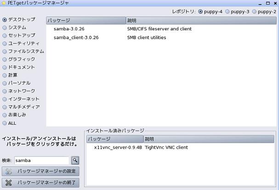Focus the search field containing samba
Screen dimensions: 279x190
tap(42, 161)
